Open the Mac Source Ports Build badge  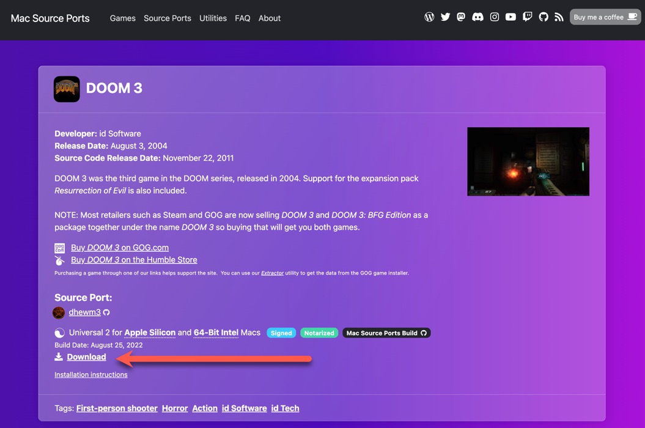point(386,333)
